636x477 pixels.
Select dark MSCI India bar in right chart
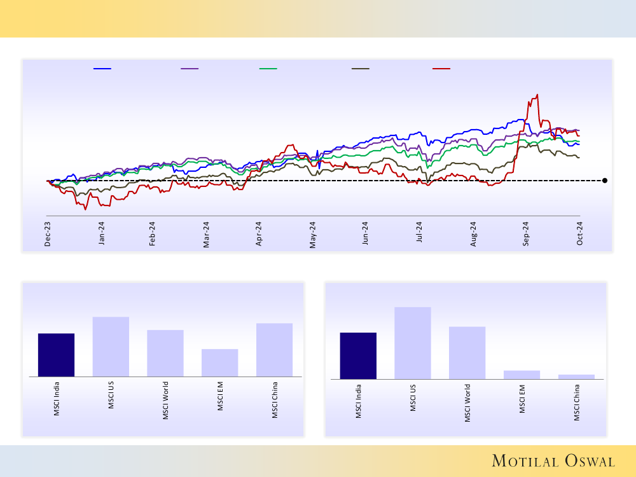358,356
